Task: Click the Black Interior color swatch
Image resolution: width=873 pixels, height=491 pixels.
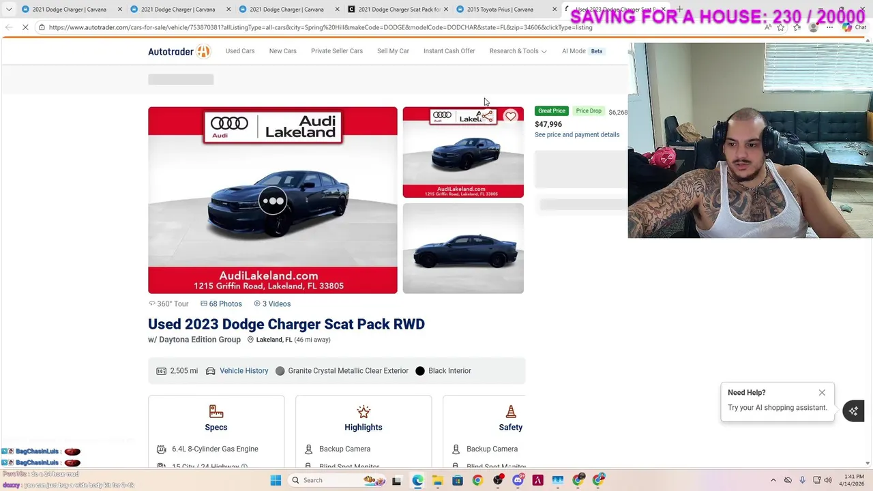Action: pos(420,371)
